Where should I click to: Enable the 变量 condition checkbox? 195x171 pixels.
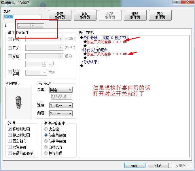[x=10, y=56]
